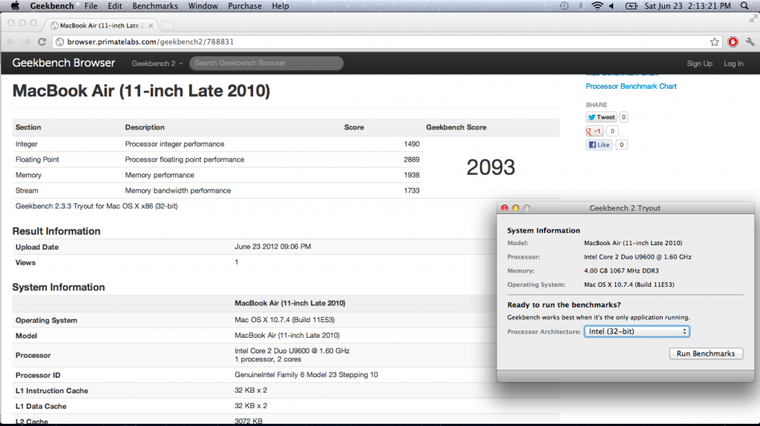The height and width of the screenshot is (426, 760).
Task: Click the Run Benchmarks button
Action: [x=706, y=353]
